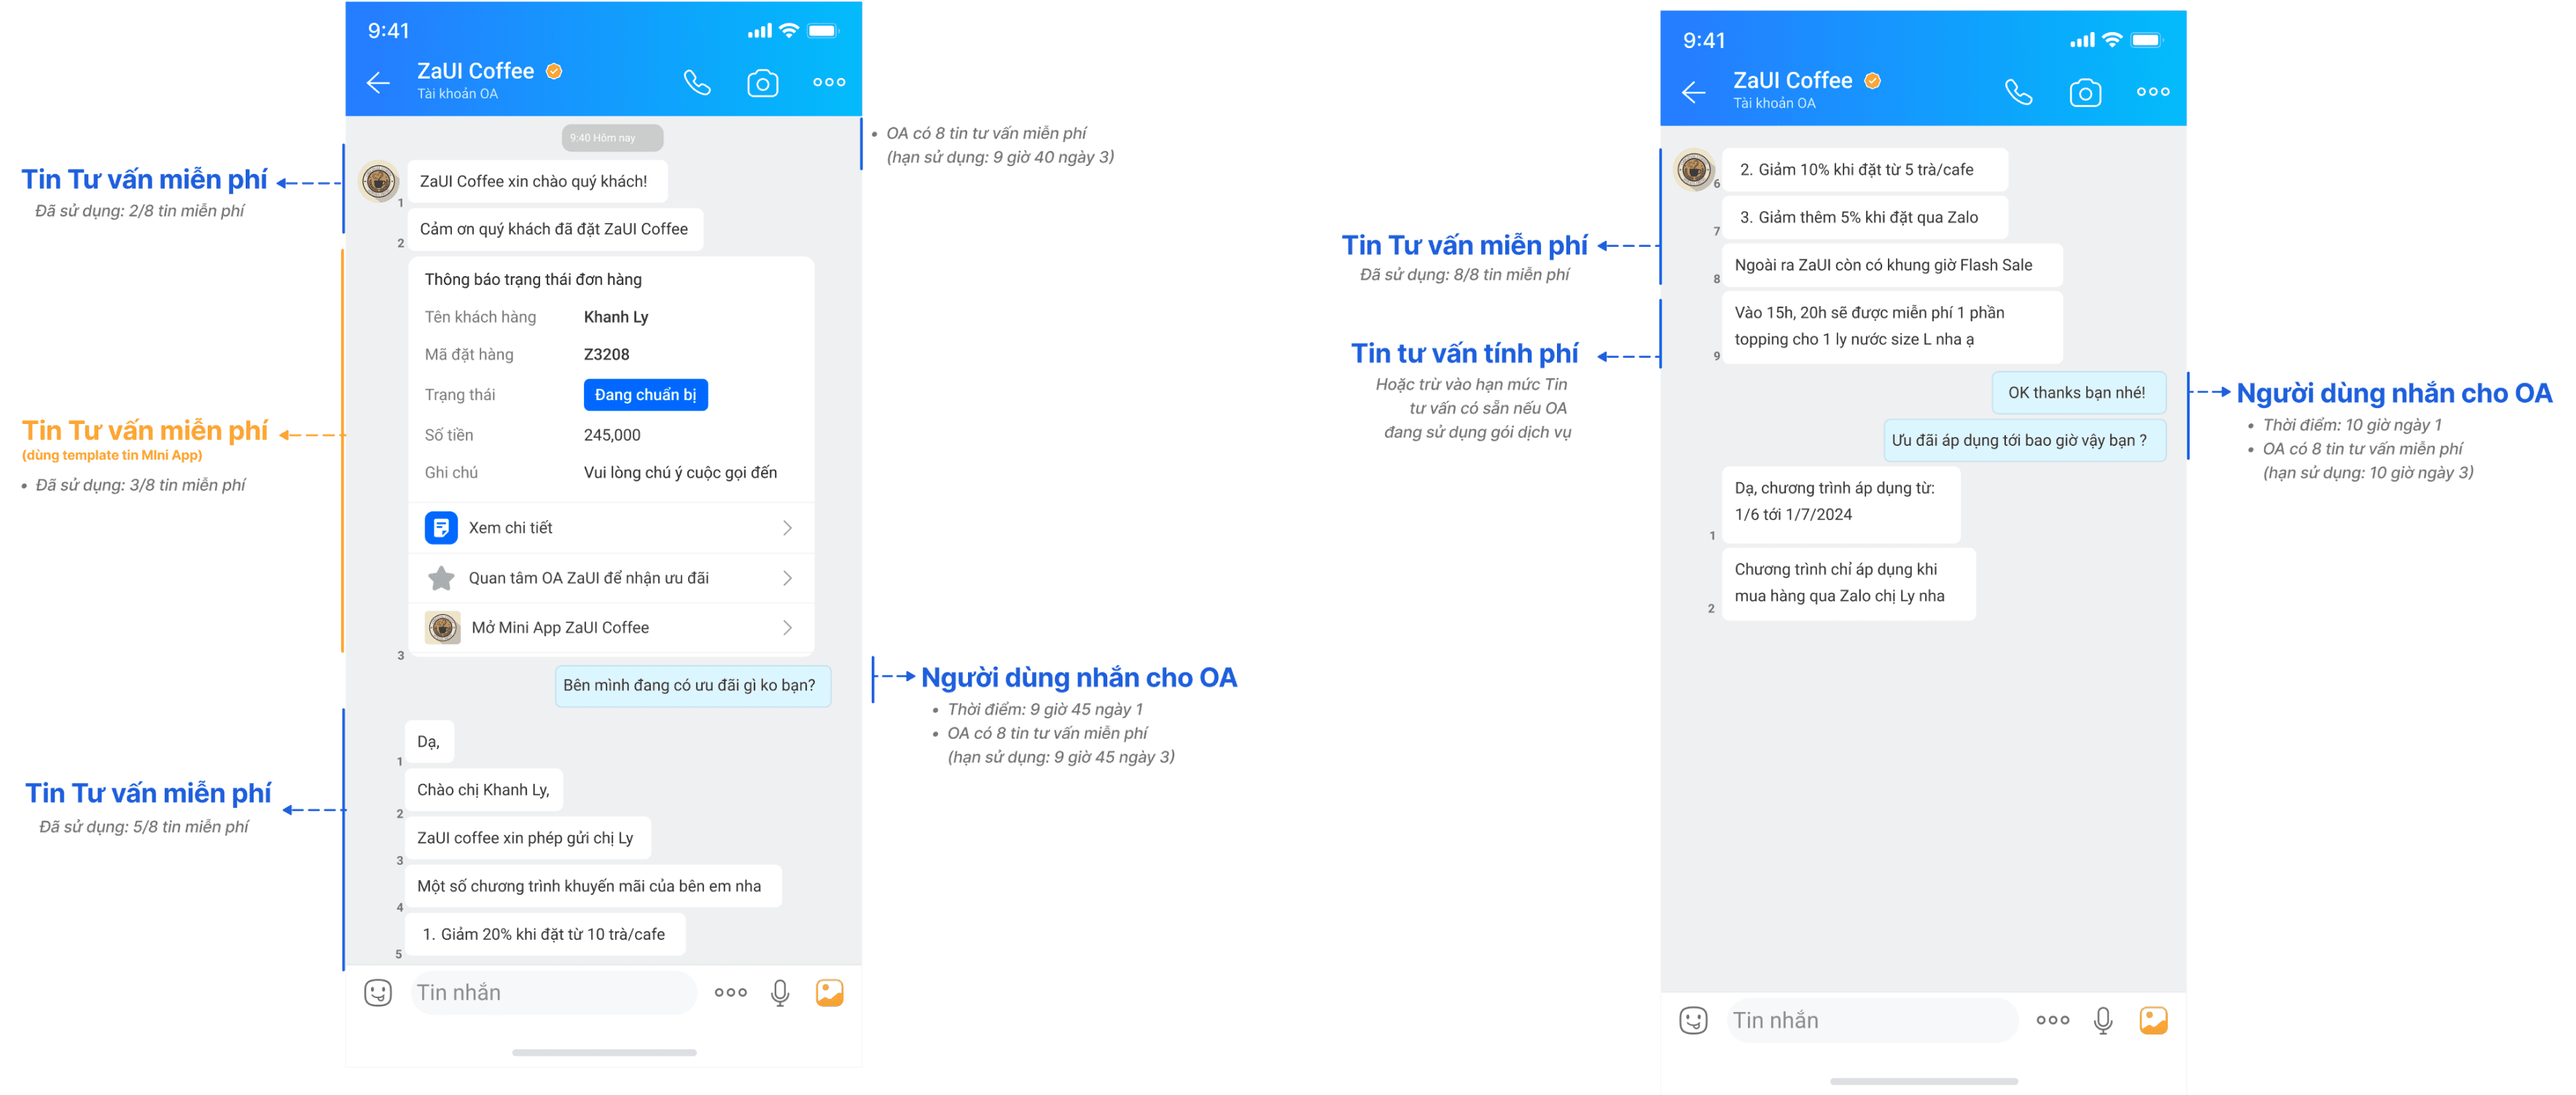Tap the phone call icon in left phone

point(697,83)
